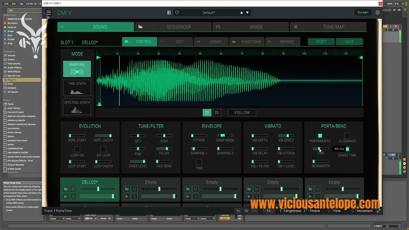Viewport: 409px width, 230px height.
Task: Switch to the BROWSE sub-tab
Action: click(282, 42)
